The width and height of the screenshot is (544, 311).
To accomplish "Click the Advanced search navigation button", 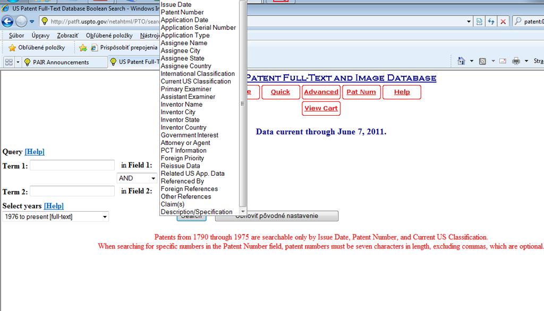I will pyautogui.click(x=321, y=92).
